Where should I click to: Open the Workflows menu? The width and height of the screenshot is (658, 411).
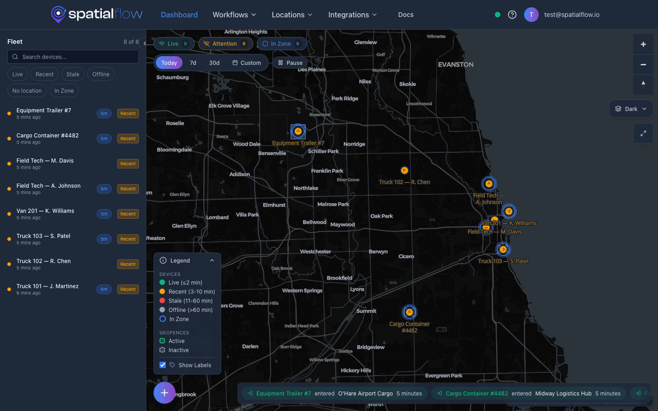(x=234, y=14)
